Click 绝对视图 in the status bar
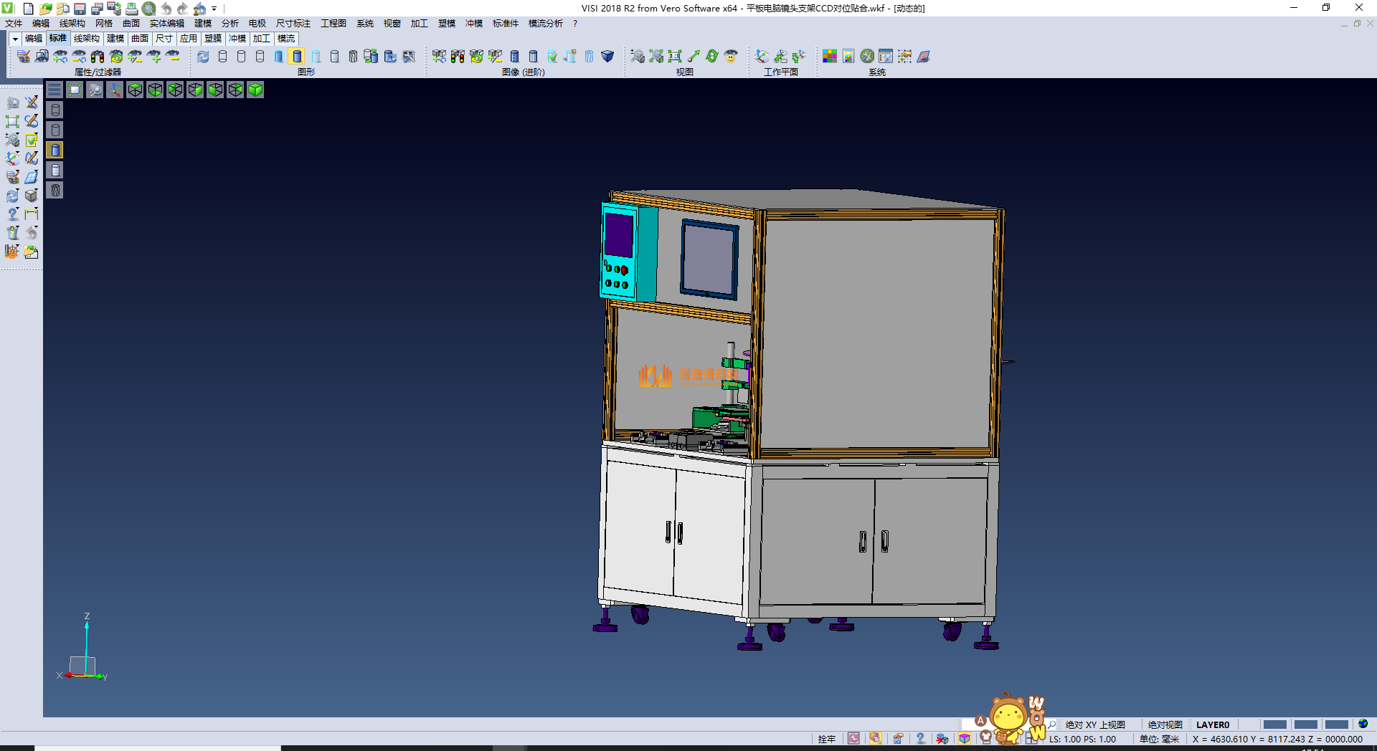 (x=1165, y=724)
